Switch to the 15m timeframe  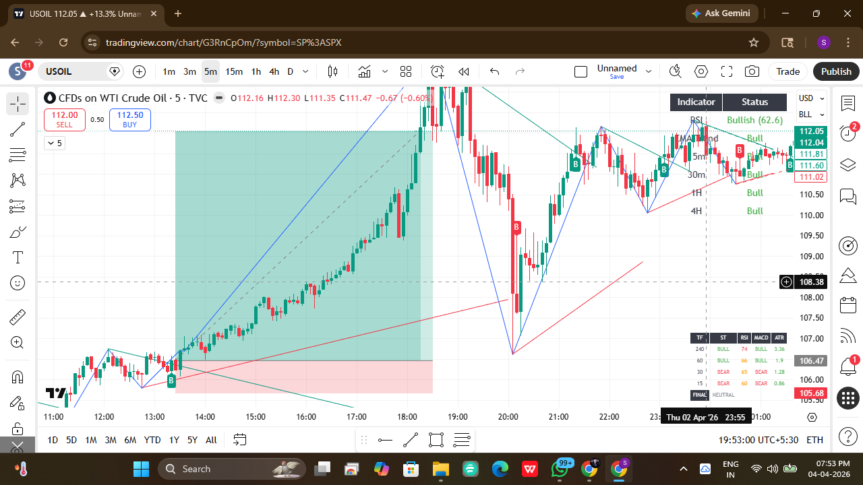coord(234,71)
